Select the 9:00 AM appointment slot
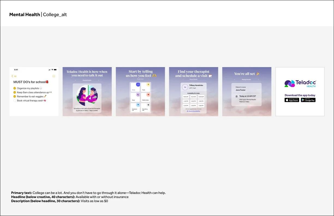The width and height of the screenshot is (334, 216). click(x=186, y=97)
